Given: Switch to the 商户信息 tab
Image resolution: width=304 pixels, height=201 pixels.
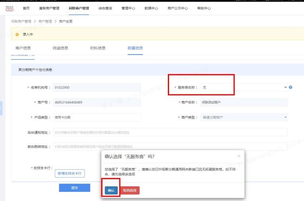Looking at the screenshot, I should point(23,48).
